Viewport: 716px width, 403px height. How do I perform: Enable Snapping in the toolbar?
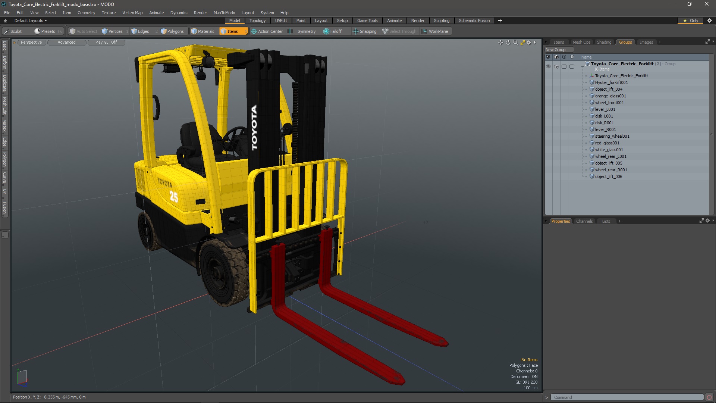pyautogui.click(x=365, y=31)
